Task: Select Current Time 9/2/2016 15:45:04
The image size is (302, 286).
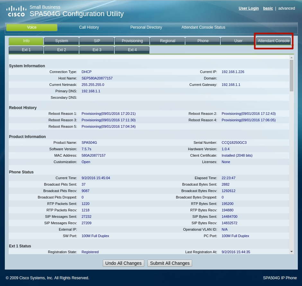Action: coord(96,178)
